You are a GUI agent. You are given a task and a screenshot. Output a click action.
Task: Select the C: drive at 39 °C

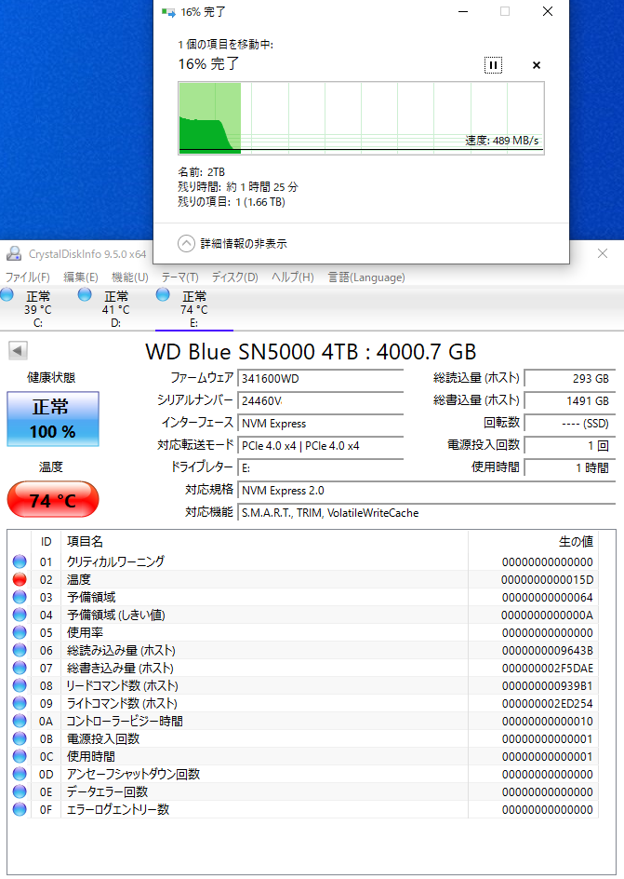37,309
